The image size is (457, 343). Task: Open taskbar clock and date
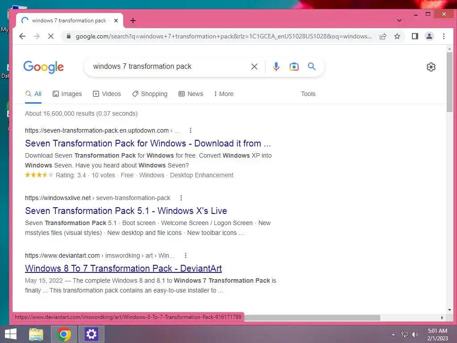pyautogui.click(x=437, y=335)
